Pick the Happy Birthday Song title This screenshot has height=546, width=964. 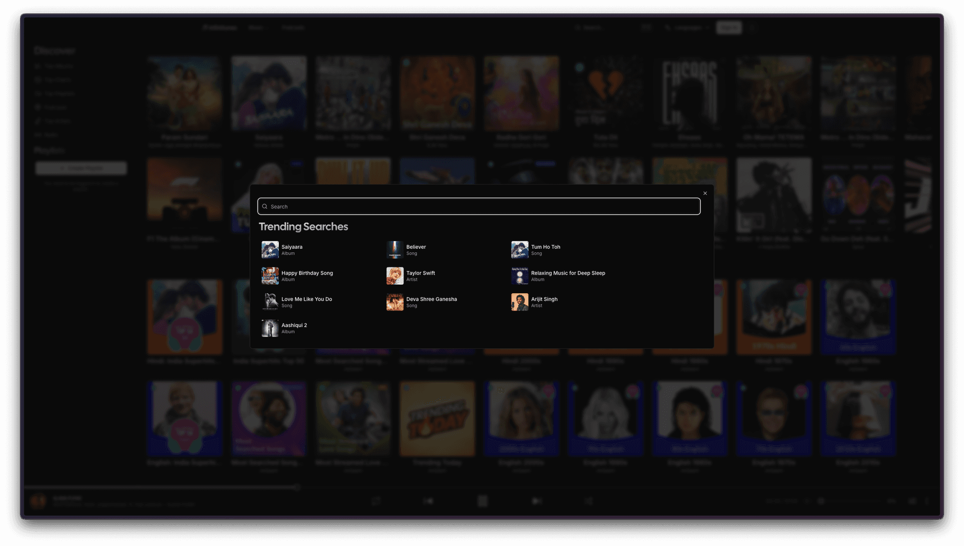(x=307, y=273)
